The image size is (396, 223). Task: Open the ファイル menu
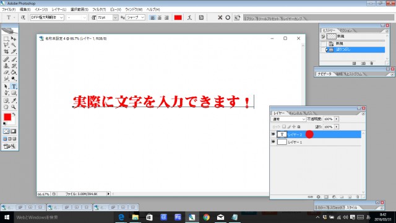click(9, 9)
